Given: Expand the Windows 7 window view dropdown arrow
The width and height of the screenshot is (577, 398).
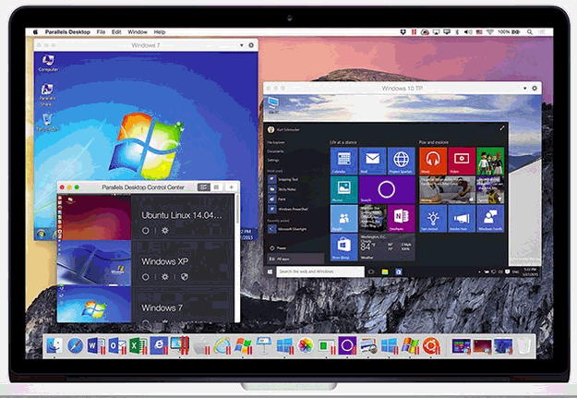Looking at the screenshot, I should pyautogui.click(x=241, y=45).
